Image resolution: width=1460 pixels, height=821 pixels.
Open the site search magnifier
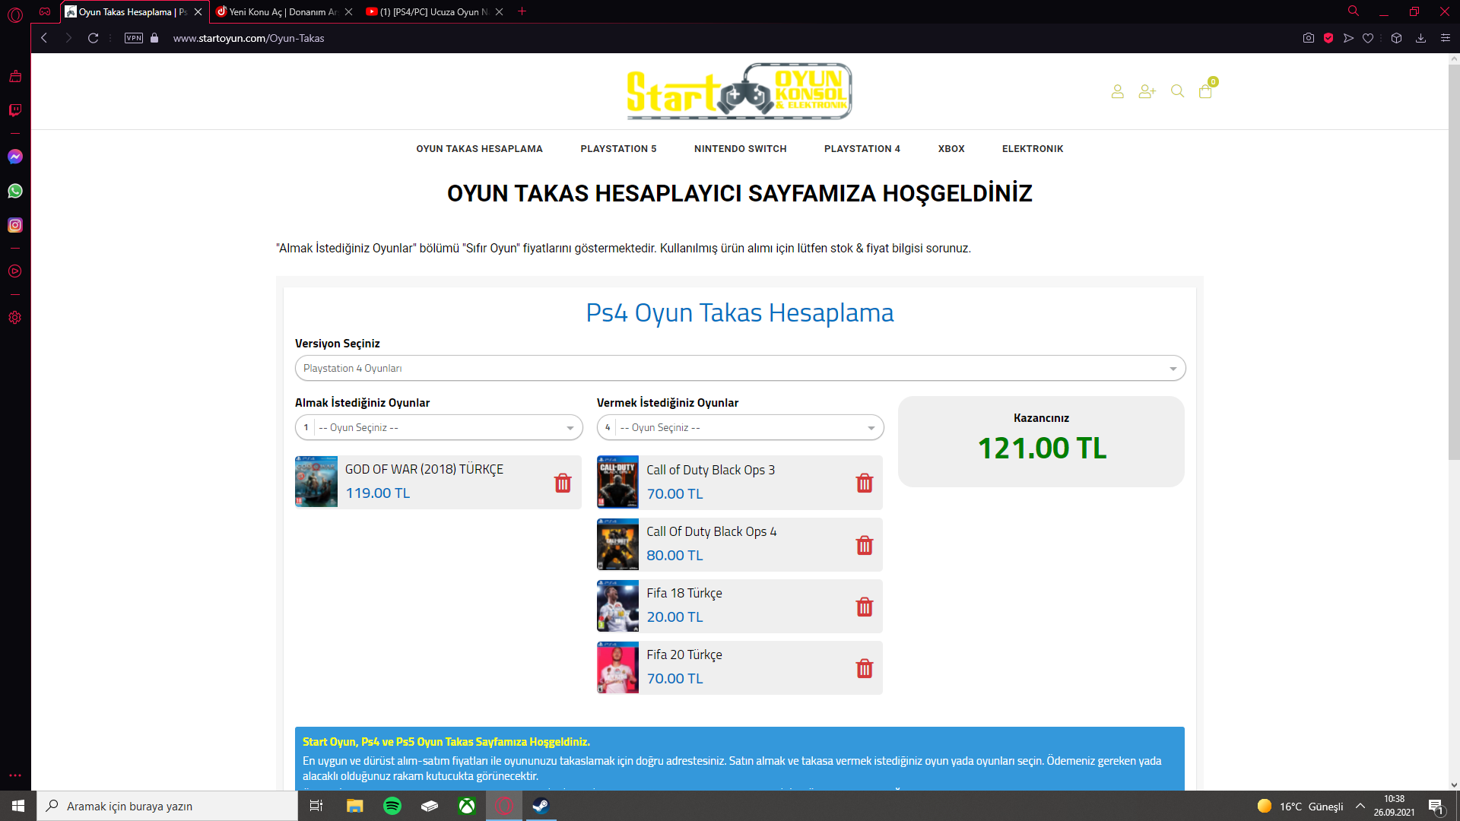(x=1177, y=91)
